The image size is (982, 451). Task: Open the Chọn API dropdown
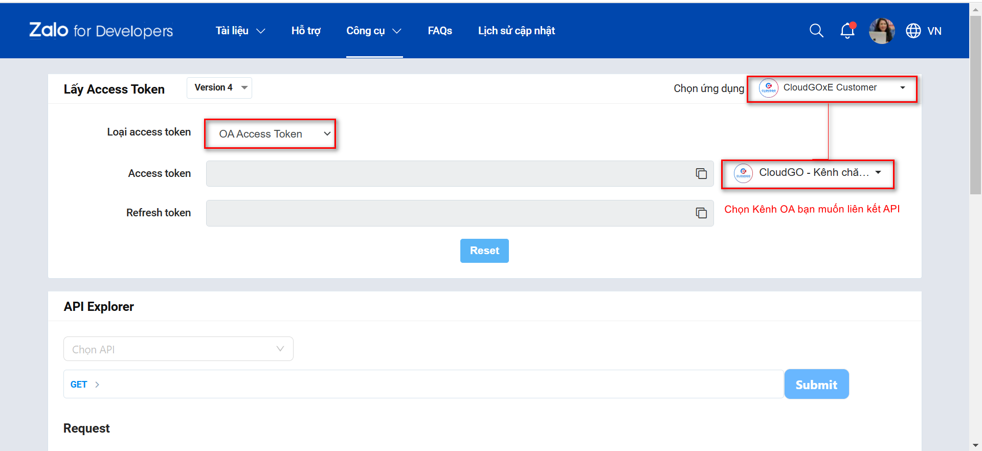tap(178, 349)
